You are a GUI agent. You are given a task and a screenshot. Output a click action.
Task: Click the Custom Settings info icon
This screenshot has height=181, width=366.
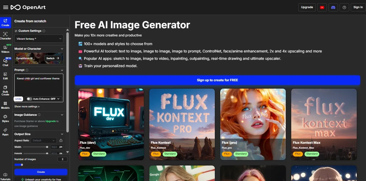click(x=44, y=31)
